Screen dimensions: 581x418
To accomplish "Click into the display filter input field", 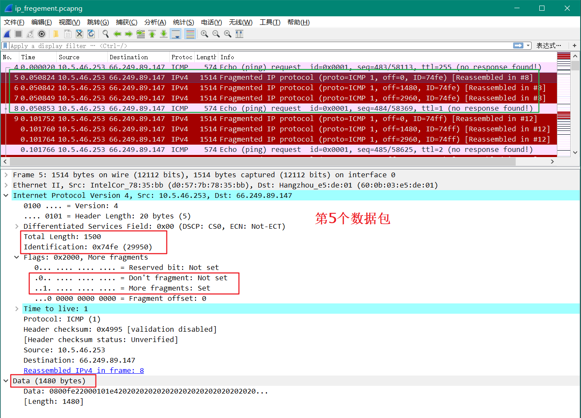I will tap(260, 45).
